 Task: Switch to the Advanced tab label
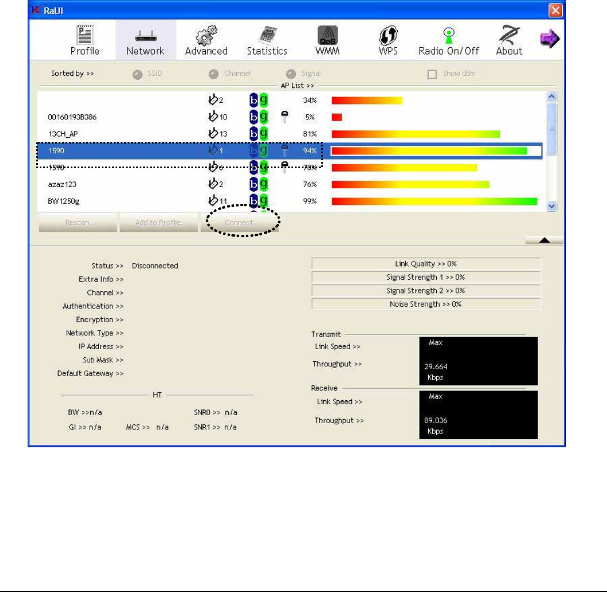(206, 51)
